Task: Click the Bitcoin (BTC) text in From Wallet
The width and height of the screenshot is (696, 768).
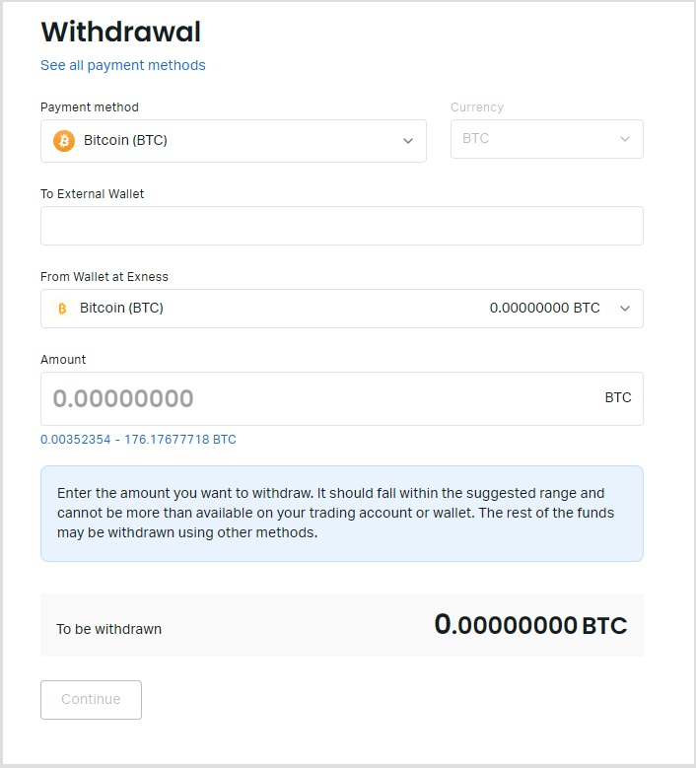Action: click(x=121, y=309)
